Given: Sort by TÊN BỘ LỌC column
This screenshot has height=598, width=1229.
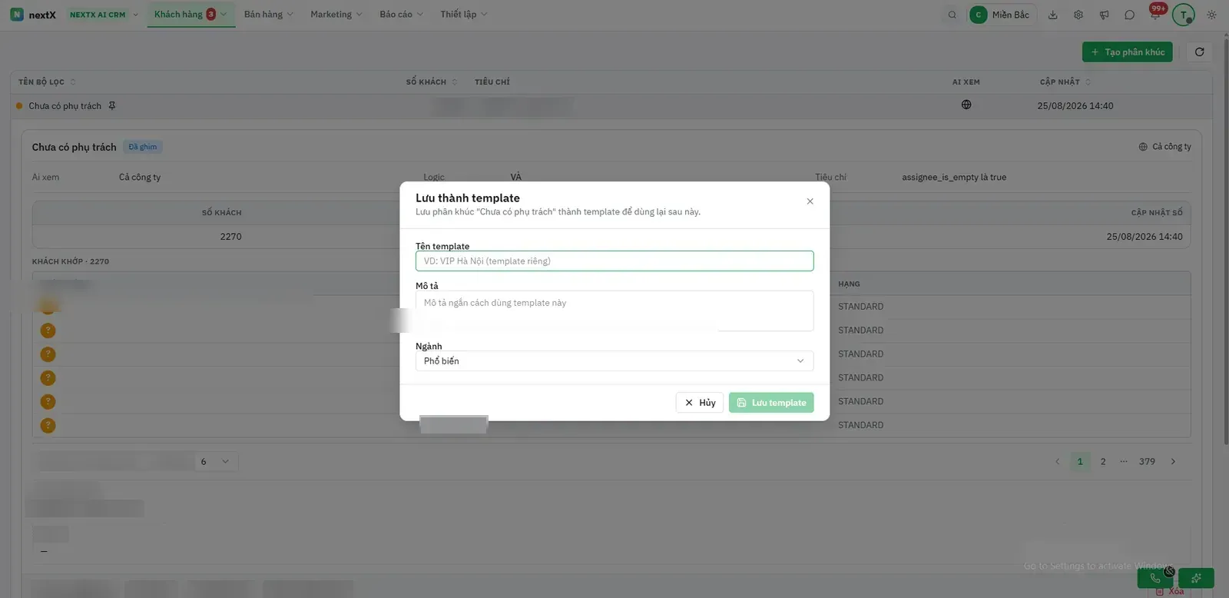Looking at the screenshot, I should pyautogui.click(x=47, y=82).
